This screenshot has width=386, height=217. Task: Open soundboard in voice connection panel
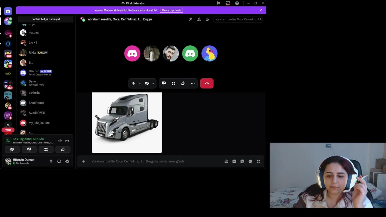tap(63, 149)
